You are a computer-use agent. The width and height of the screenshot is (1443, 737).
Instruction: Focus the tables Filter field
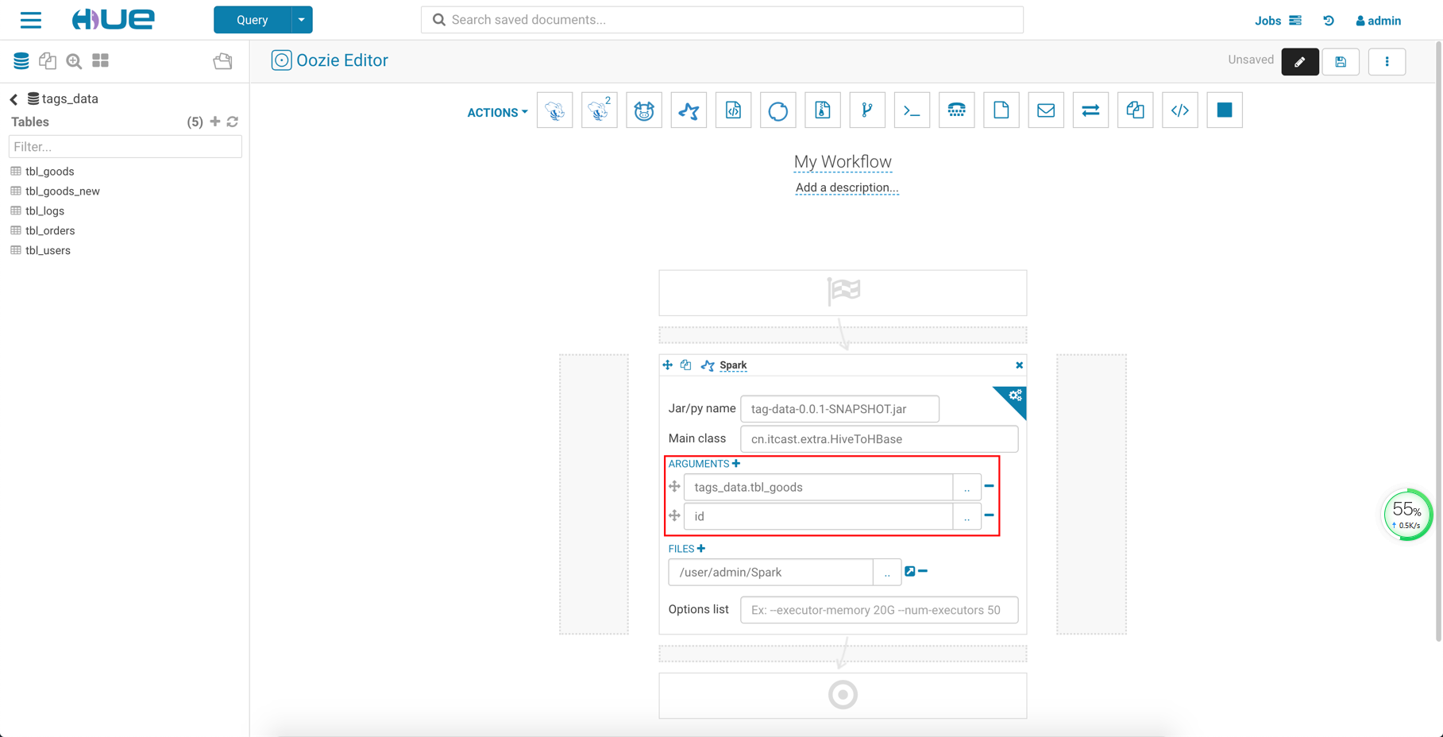[125, 146]
